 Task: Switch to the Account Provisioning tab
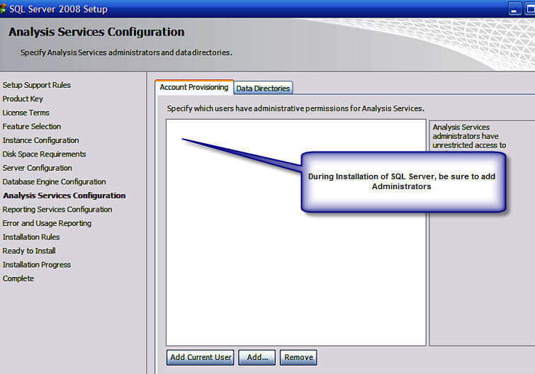pos(193,87)
